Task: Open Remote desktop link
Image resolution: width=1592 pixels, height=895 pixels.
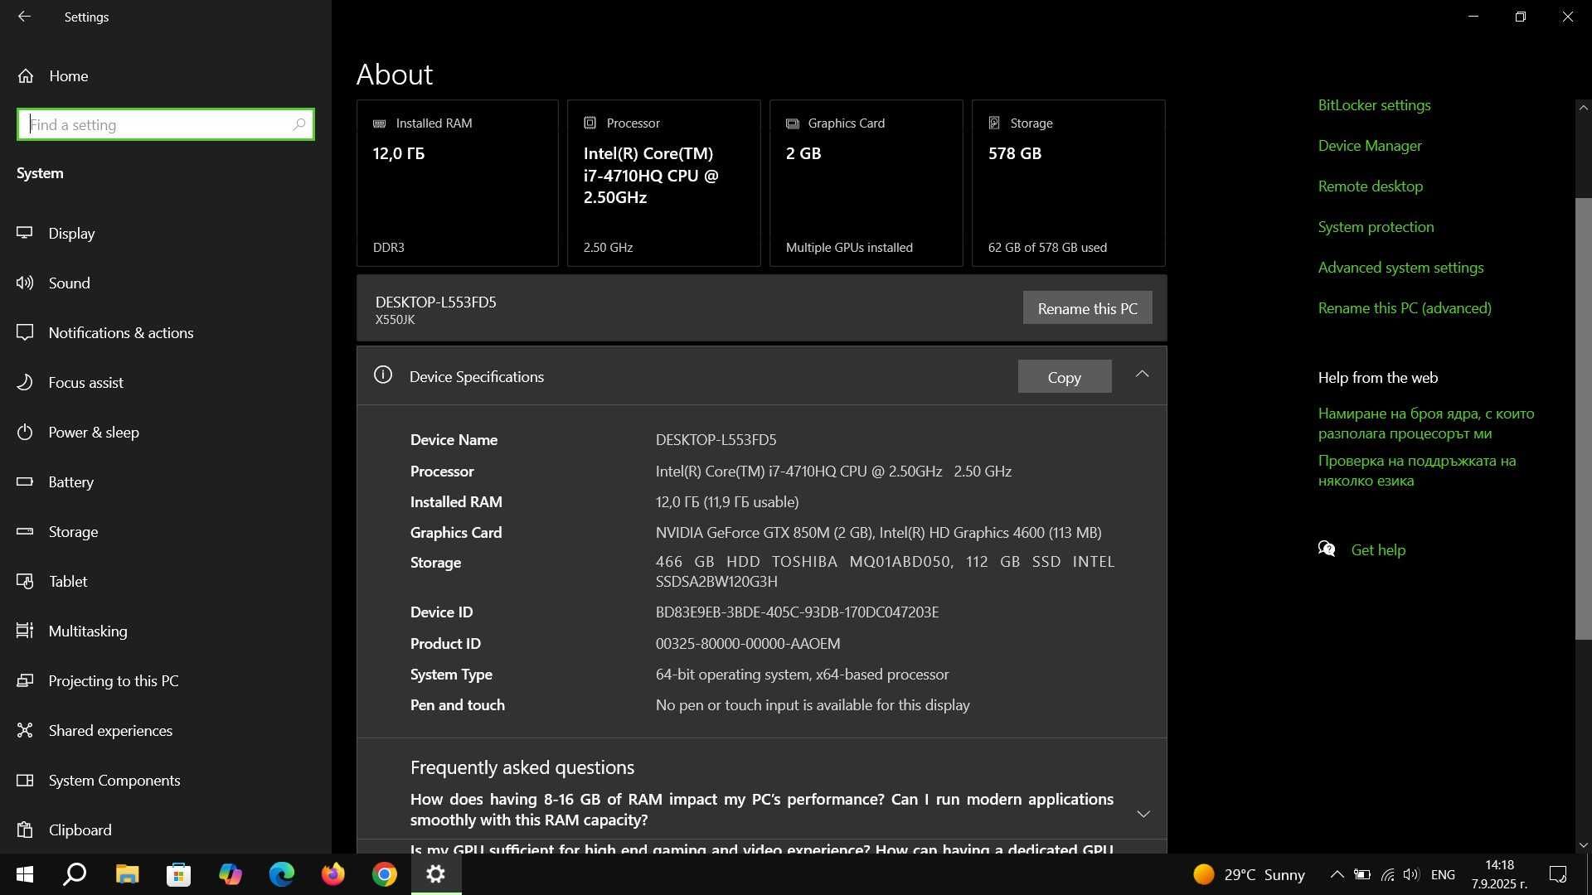Action: pyautogui.click(x=1370, y=186)
